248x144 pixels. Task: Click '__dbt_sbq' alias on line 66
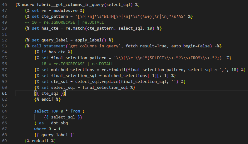click(57, 123)
